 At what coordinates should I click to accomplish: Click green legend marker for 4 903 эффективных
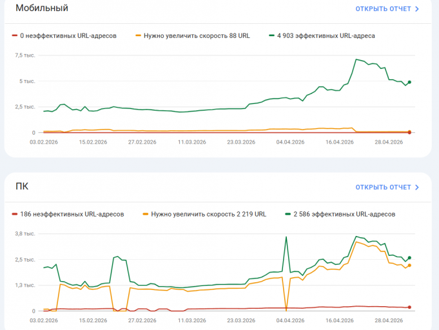point(271,35)
